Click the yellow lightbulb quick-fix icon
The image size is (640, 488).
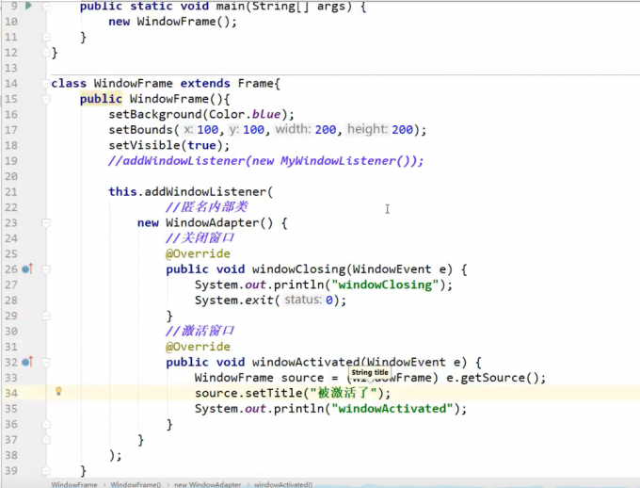[58, 391]
